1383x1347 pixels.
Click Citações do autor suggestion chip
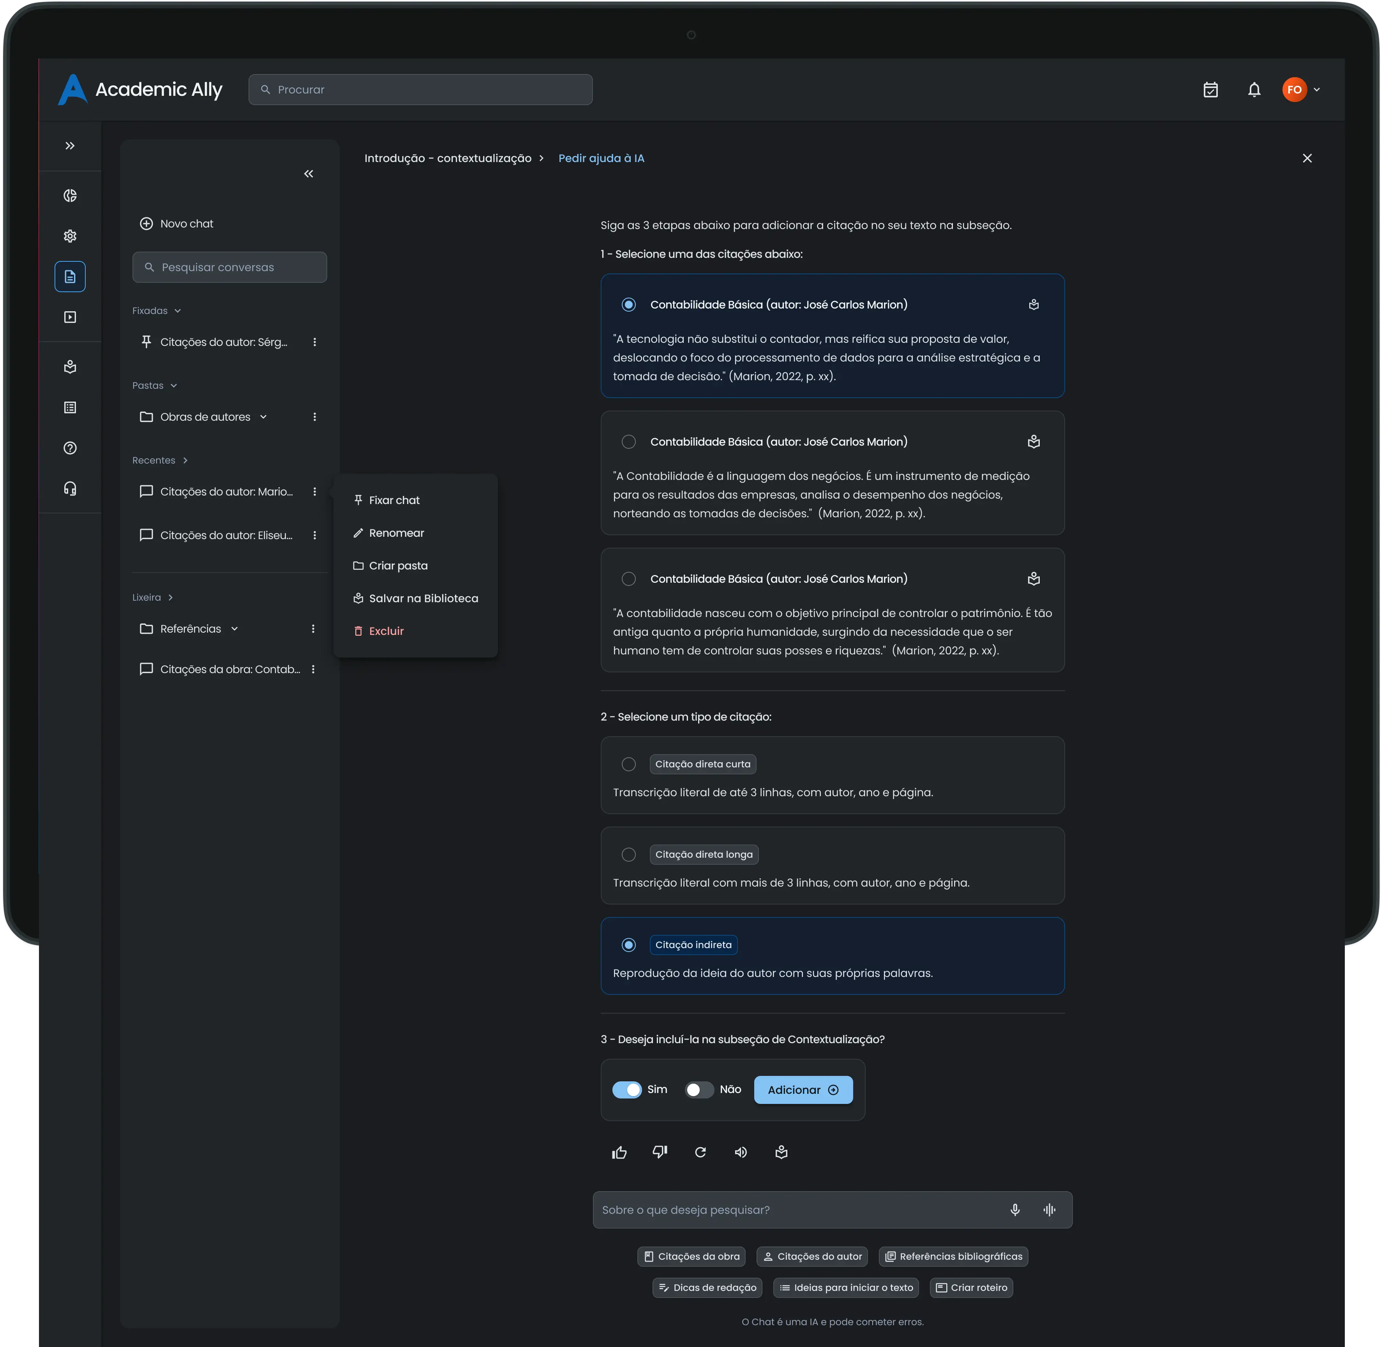(x=812, y=1257)
